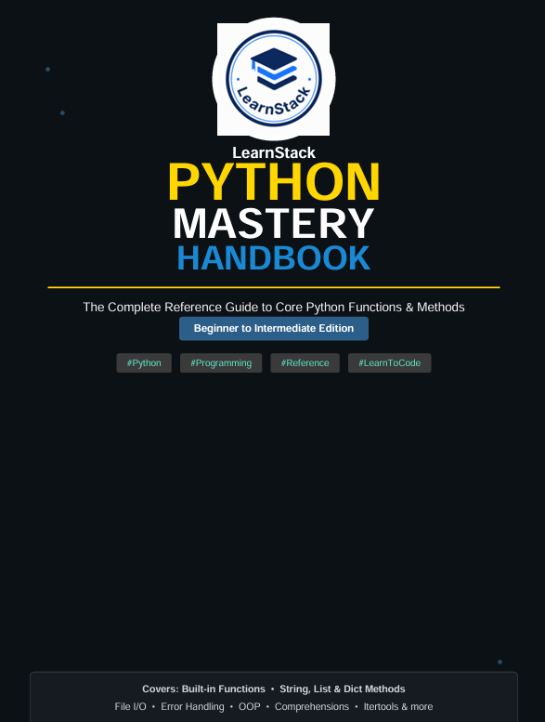Click the 'Itertools & more' footer text
Viewport: 545px width, 722px height.
[398, 706]
